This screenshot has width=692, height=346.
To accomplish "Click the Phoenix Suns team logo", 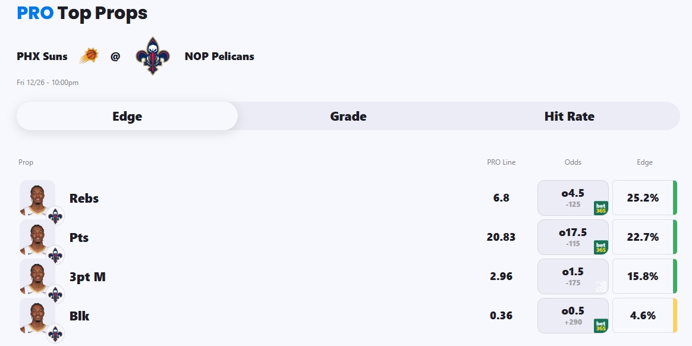I will (x=89, y=56).
